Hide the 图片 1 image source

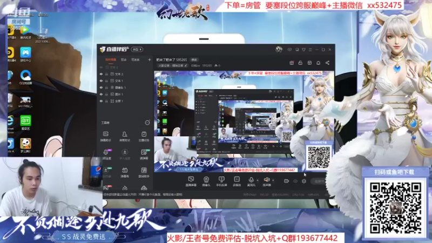(101, 94)
